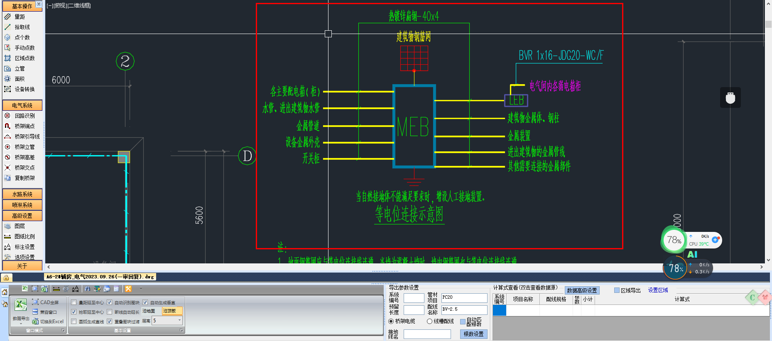Select the 桥架电缆 radio button
772x341 pixels.
tap(391, 322)
